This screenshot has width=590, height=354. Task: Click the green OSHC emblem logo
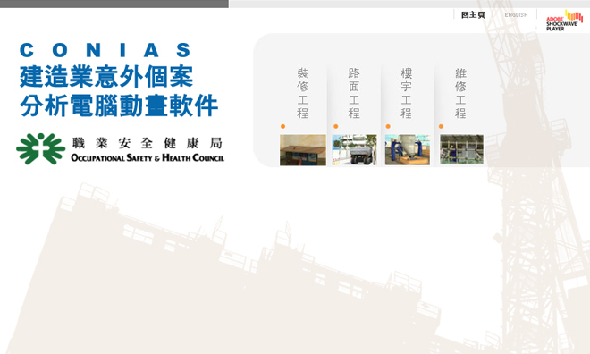coord(40,149)
